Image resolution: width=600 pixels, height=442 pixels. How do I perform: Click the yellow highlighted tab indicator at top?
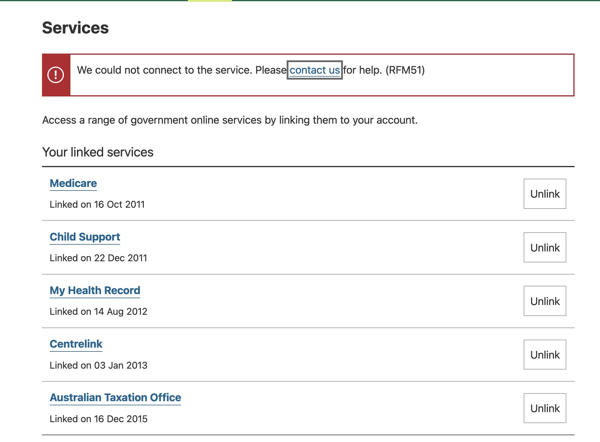[x=209, y=1]
